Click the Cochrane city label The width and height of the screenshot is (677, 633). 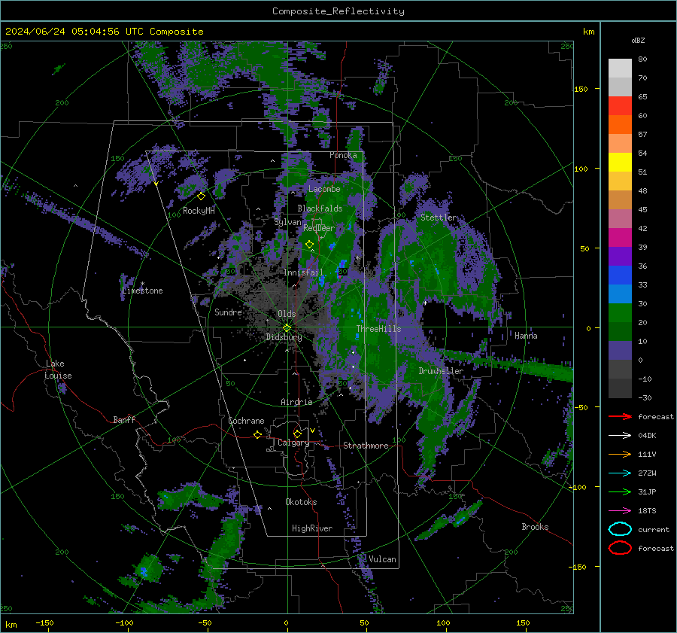coord(246,421)
